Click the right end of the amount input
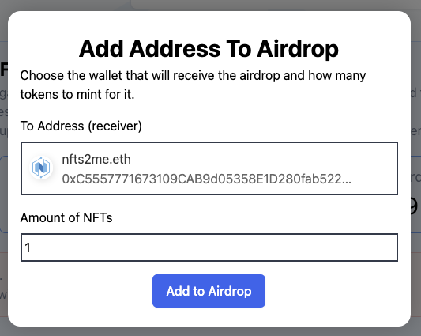Screen dimensions: 421x336 tap(386, 247)
